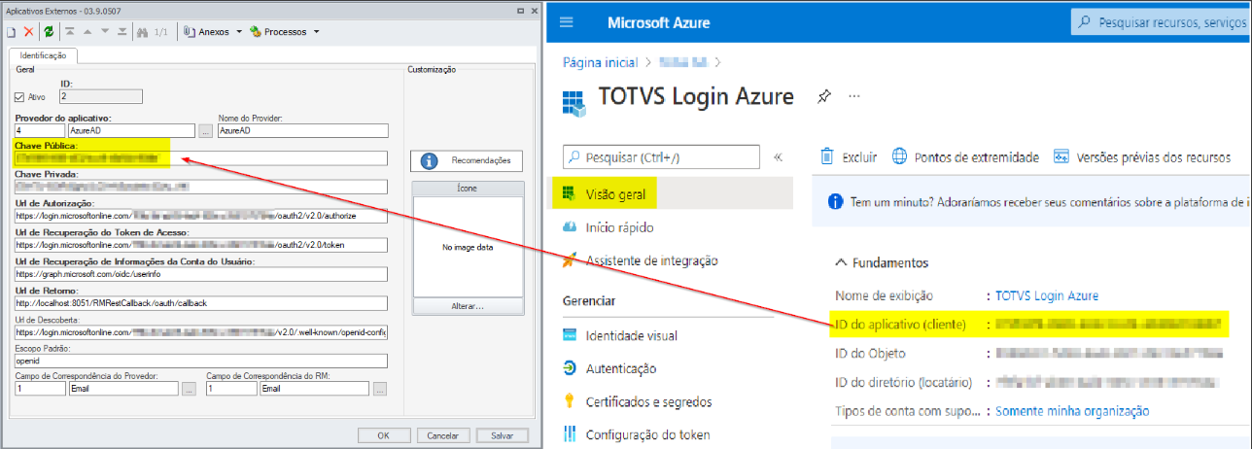The image size is (1252, 449).
Task: Click the binoculars search icon
Action: click(142, 31)
